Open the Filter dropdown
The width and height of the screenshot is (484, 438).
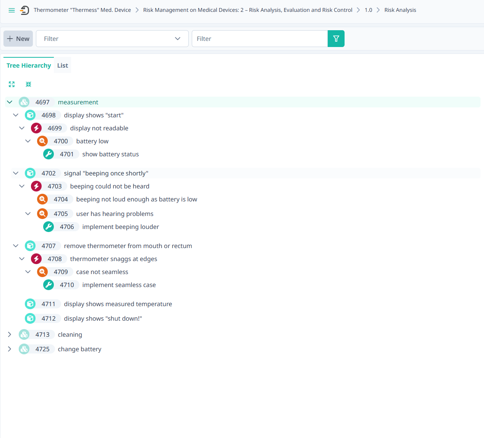(112, 39)
